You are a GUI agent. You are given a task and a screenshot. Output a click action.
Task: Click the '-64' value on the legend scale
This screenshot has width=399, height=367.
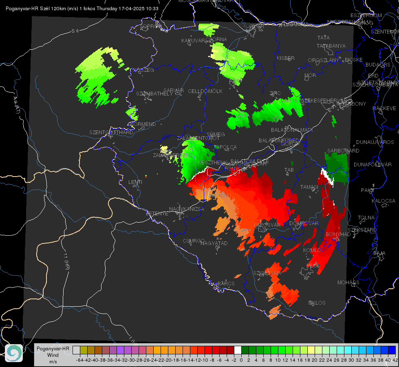[79, 360]
